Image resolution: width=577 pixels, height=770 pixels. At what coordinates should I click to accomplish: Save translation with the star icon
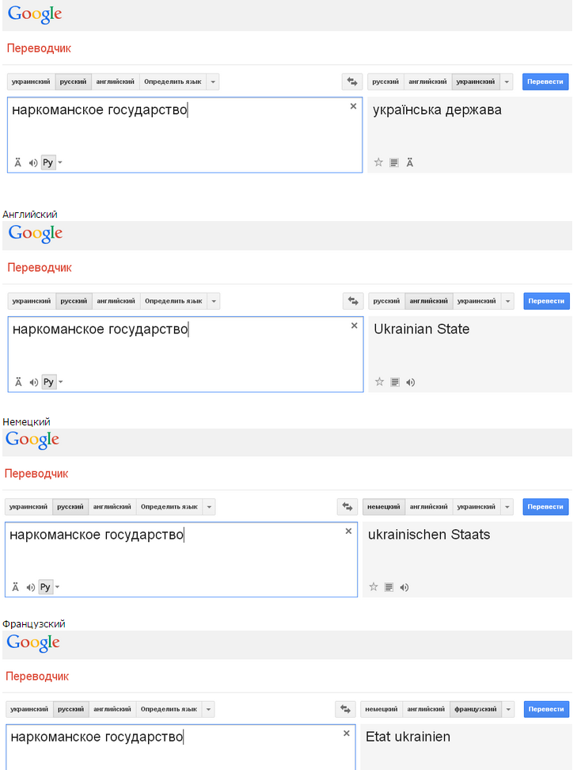click(378, 162)
